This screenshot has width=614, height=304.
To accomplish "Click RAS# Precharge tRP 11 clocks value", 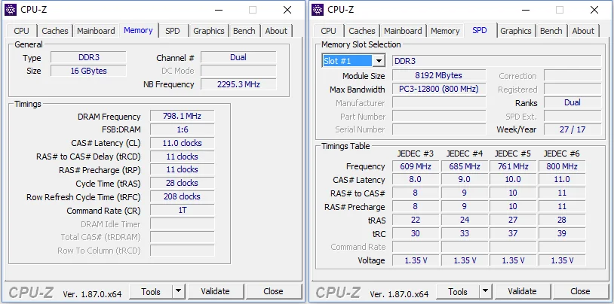I will [182, 169].
